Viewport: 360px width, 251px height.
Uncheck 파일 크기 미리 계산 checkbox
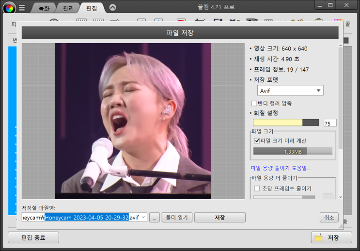tap(257, 141)
